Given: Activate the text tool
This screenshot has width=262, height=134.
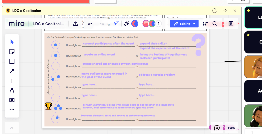Looking at the screenshot, I should (x=12, y=81).
